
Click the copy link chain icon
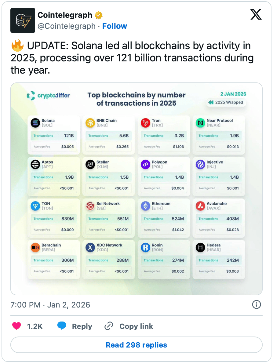tap(109, 326)
